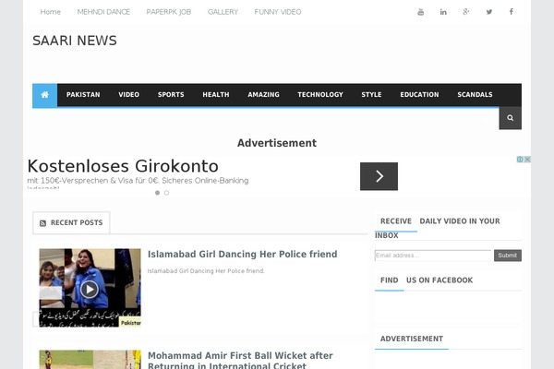
Task: Go to Home in top menu
Action: pos(51,12)
